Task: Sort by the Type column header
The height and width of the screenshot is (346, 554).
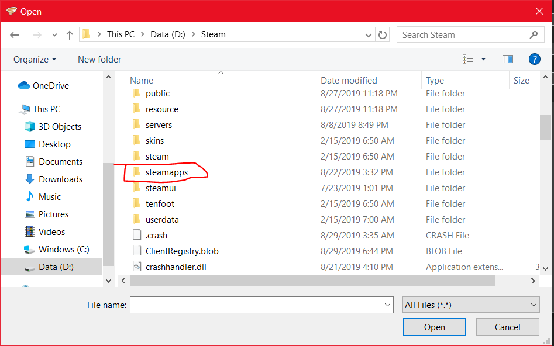Action: coord(435,81)
